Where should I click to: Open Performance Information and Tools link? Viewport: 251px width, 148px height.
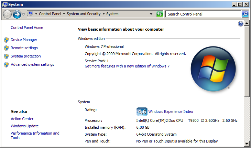(35, 135)
